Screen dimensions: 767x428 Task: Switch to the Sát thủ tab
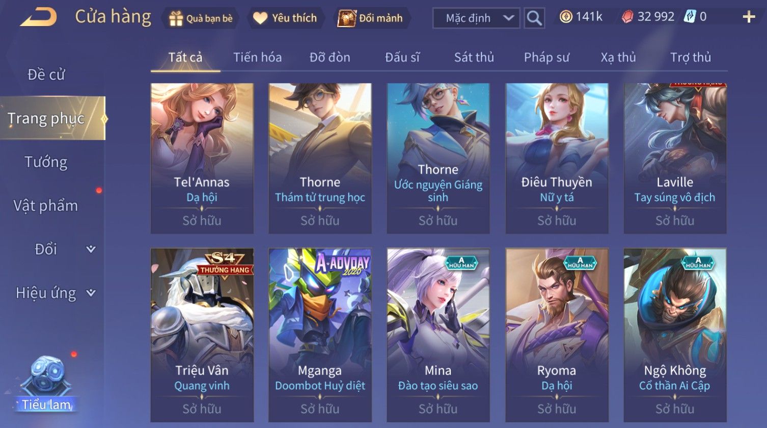(474, 58)
